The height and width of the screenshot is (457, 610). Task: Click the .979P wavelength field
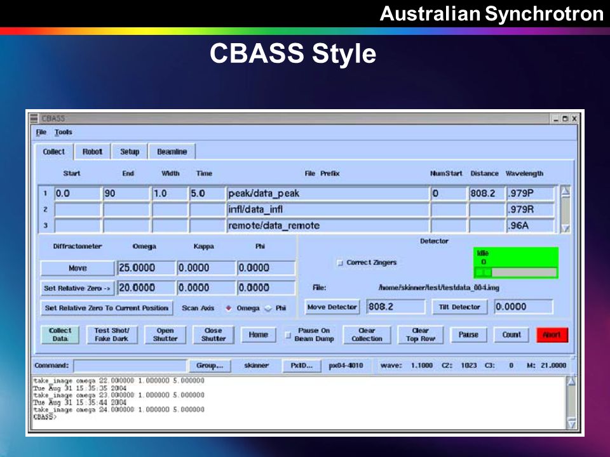click(x=530, y=193)
